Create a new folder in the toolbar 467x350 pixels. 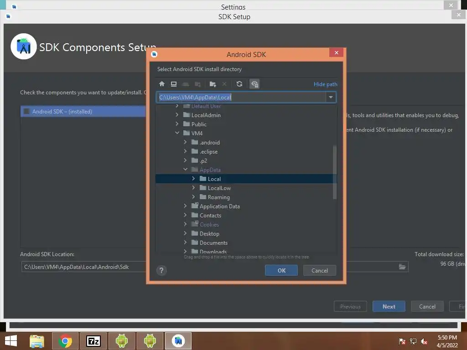coord(213,84)
